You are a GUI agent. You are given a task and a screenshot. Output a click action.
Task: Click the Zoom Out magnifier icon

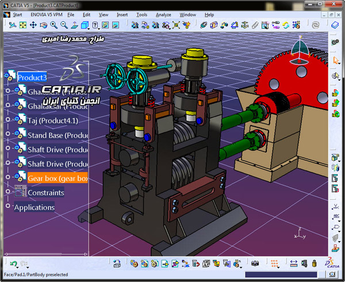[x=64, y=25]
